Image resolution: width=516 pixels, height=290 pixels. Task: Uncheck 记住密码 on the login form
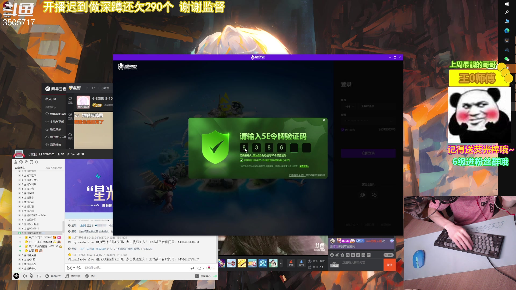tap(343, 130)
